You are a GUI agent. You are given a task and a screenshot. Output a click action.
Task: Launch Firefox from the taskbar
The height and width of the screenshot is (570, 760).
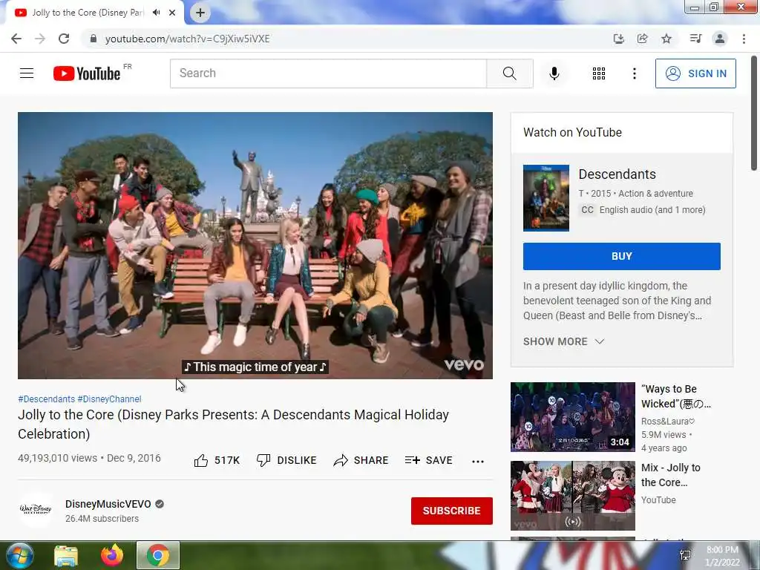tap(112, 555)
